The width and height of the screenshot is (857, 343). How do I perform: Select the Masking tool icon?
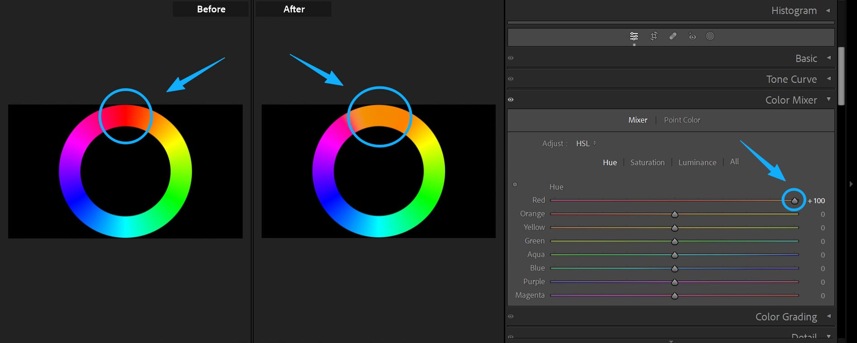[710, 36]
